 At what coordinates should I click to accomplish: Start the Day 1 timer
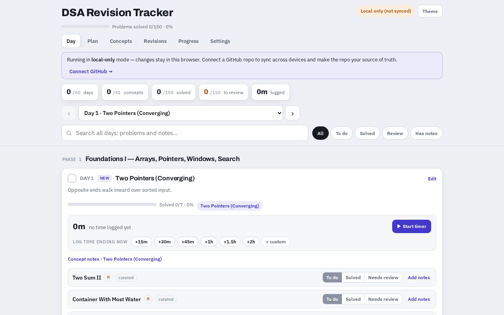pyautogui.click(x=411, y=226)
